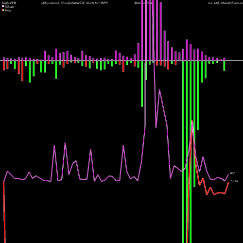Click the magenta Volume legend swatch
Viewport: 243px width, 243px height.
[x=3, y=6]
